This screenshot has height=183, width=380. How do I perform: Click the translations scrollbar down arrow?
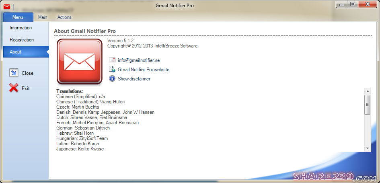(368, 148)
